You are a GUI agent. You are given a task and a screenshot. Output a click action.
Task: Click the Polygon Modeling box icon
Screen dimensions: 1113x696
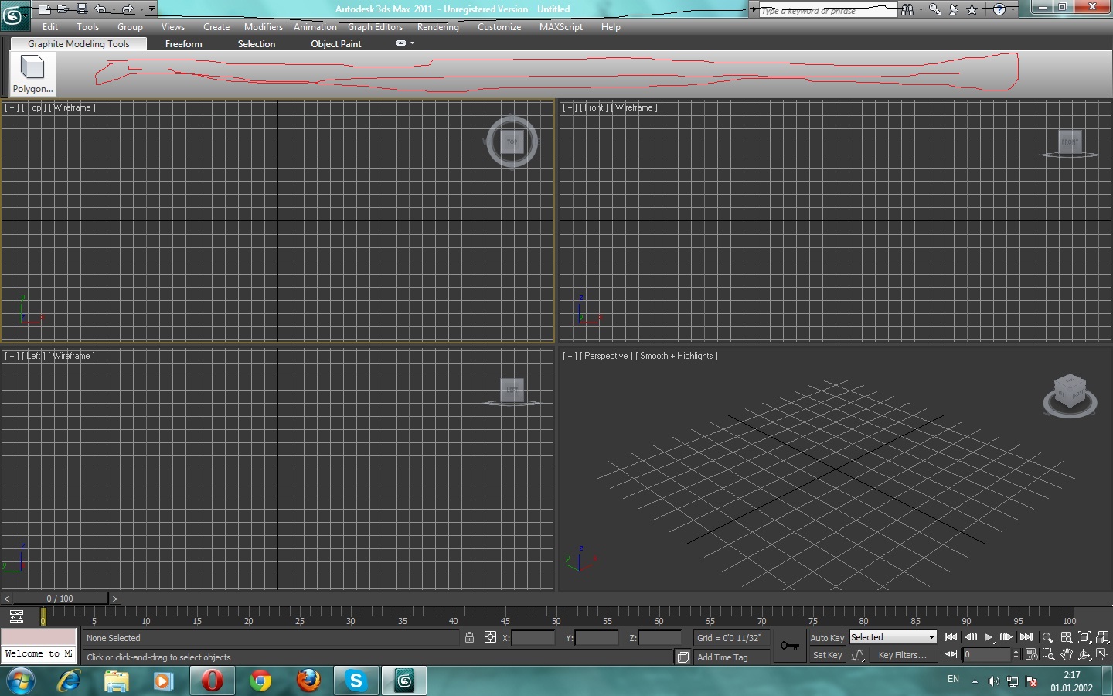(32, 68)
